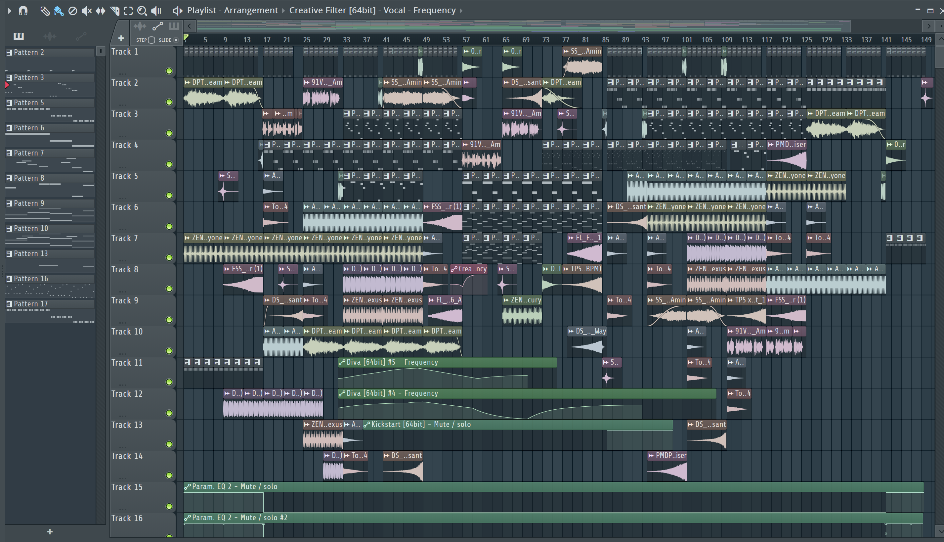Select the Track 11 header
This screenshot has width=944, height=542.
click(x=143, y=372)
